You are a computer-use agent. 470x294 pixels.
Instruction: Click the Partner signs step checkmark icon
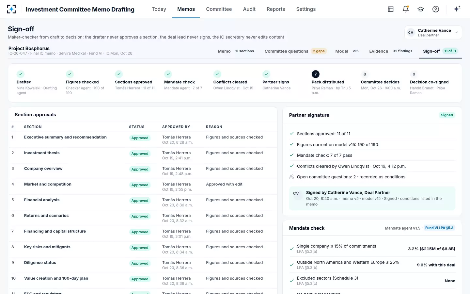[x=266, y=74]
